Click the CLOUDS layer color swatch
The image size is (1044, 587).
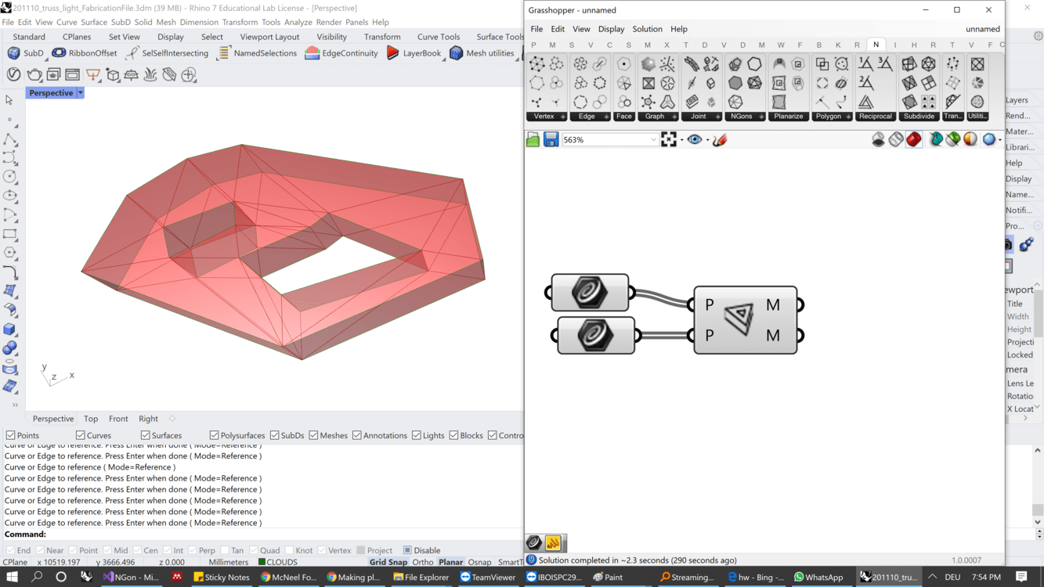262,562
